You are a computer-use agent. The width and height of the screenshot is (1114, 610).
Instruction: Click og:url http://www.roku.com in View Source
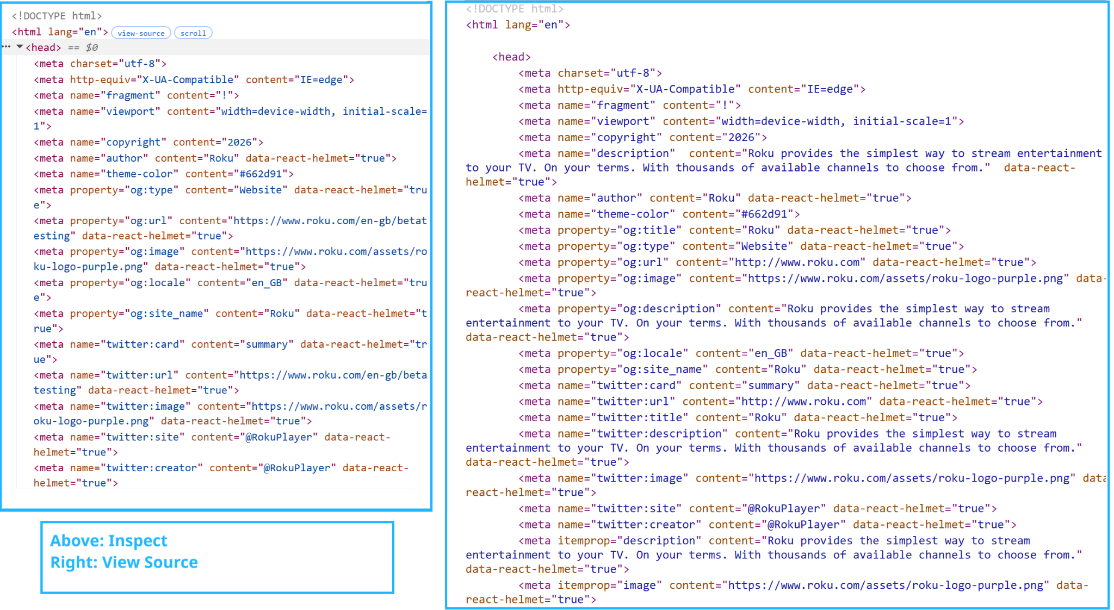777,263
